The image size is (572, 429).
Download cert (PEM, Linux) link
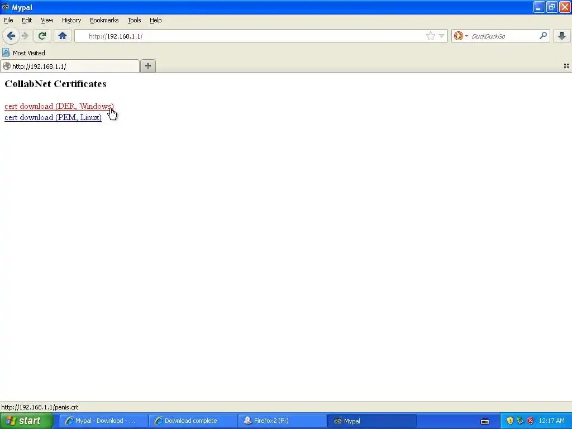(x=53, y=117)
